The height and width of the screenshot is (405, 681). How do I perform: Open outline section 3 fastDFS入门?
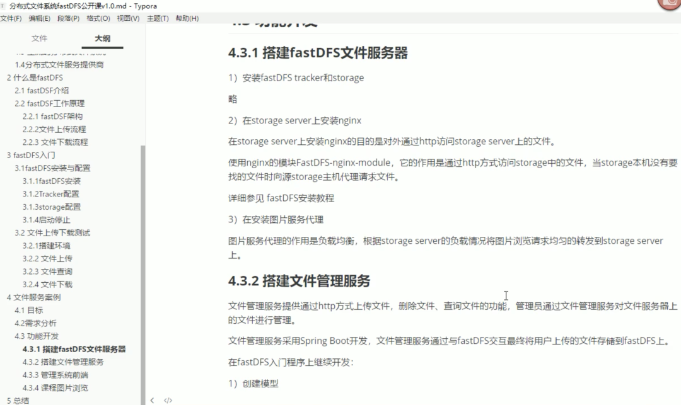[x=31, y=155]
